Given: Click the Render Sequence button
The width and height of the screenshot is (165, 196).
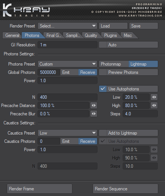Looking at the screenshot, I should point(125,189).
